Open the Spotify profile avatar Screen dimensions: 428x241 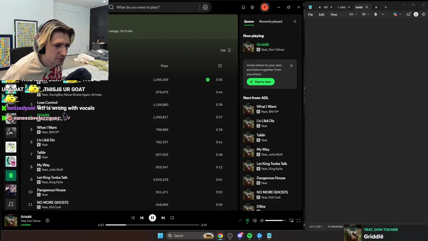pyautogui.click(x=265, y=7)
